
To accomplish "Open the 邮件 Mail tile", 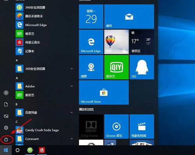I will [x=129, y=16].
